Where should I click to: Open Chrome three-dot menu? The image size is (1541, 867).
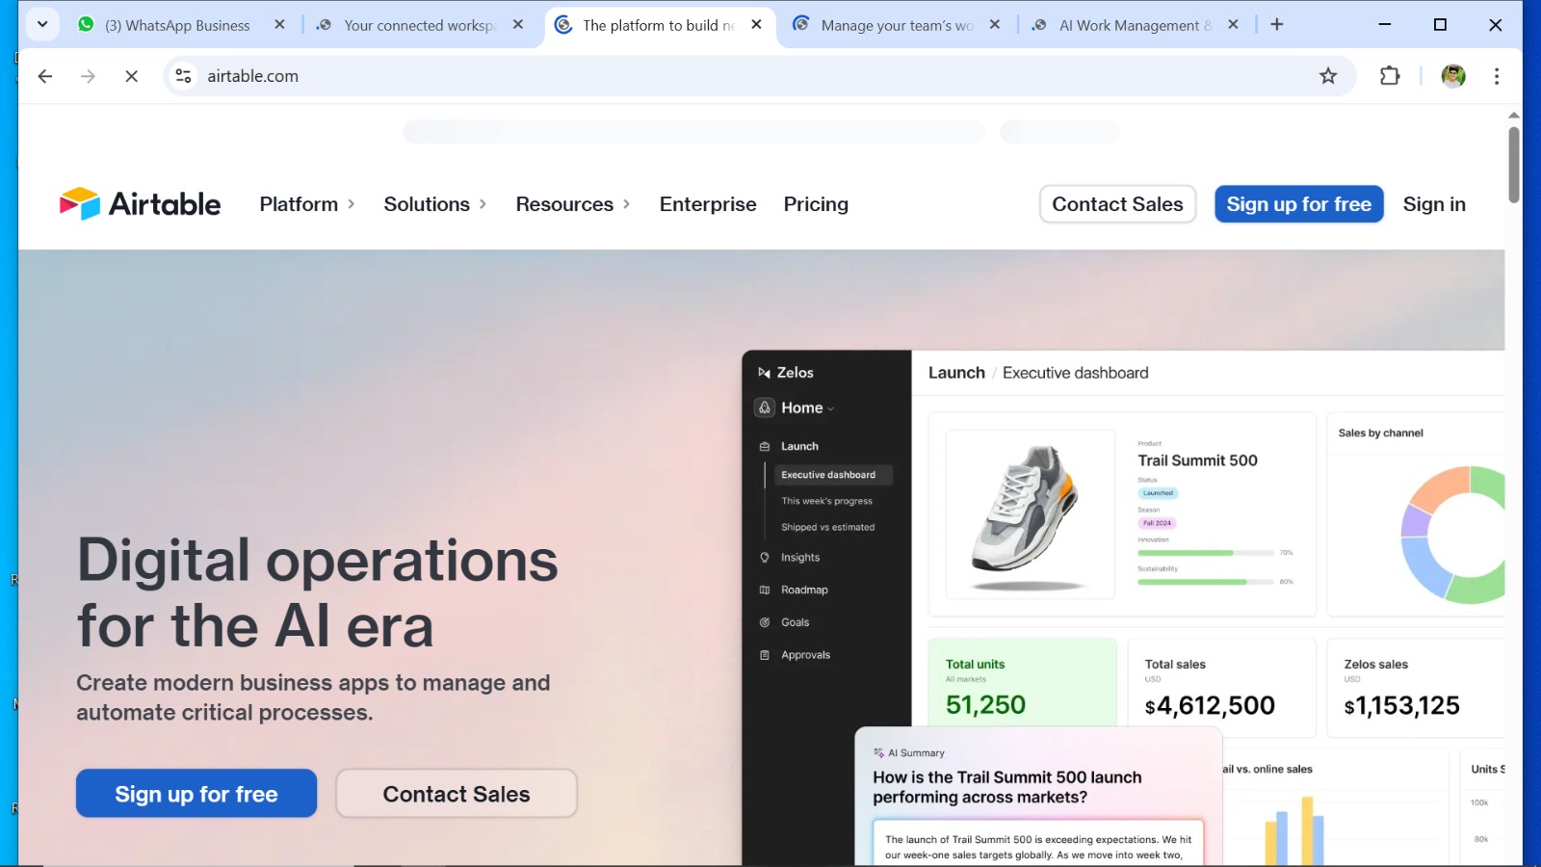1497,76
